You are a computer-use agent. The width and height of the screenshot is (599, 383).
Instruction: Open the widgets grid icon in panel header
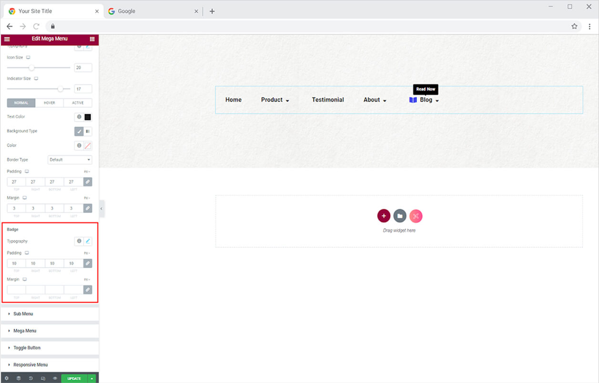pos(92,39)
